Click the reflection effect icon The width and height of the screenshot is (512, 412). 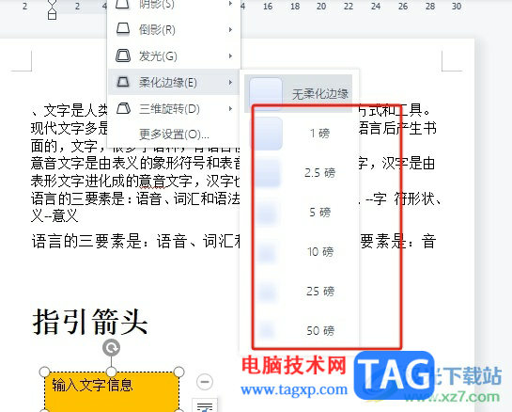(x=123, y=29)
